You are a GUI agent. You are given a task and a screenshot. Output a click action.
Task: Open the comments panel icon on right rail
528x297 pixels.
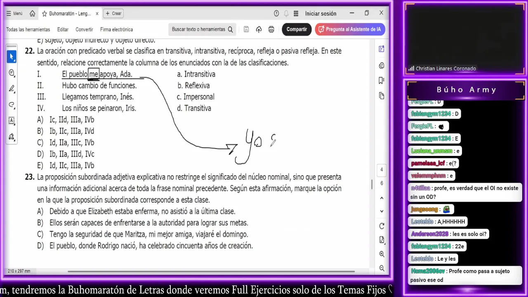(382, 65)
